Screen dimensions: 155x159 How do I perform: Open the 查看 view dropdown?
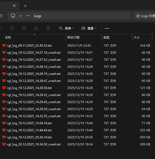(89, 28)
